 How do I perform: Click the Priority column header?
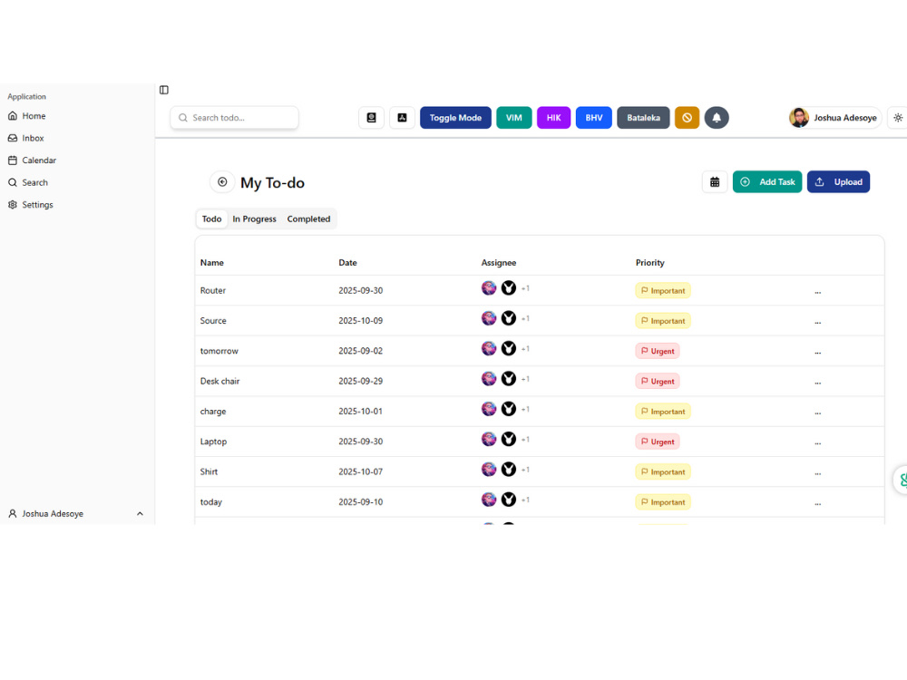click(x=650, y=263)
